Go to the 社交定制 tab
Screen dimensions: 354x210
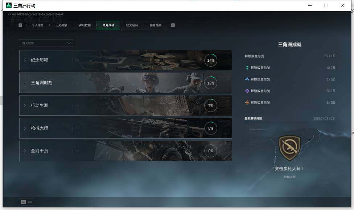pyautogui.click(x=132, y=25)
